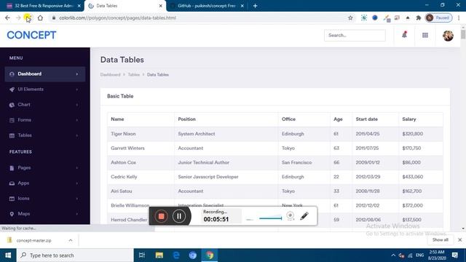
Task: Open File Explorer from the taskbar
Action: pos(159,255)
